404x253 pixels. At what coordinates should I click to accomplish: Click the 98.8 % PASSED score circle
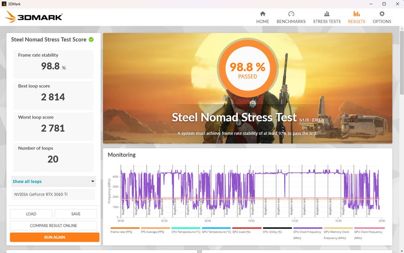tap(247, 68)
